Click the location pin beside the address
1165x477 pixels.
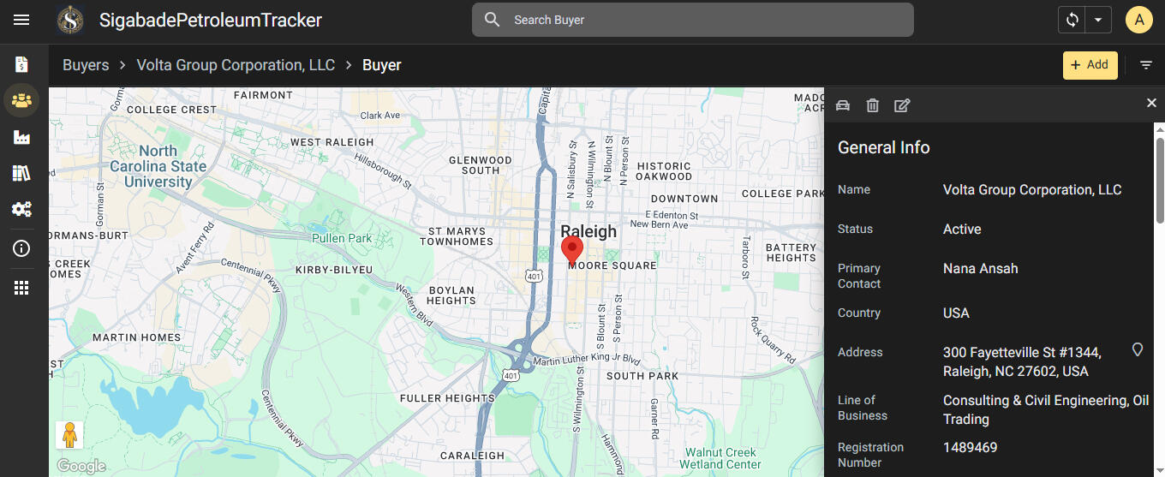(x=1138, y=349)
